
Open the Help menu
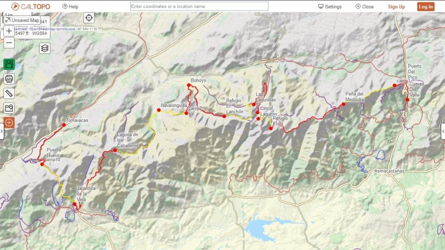click(70, 7)
